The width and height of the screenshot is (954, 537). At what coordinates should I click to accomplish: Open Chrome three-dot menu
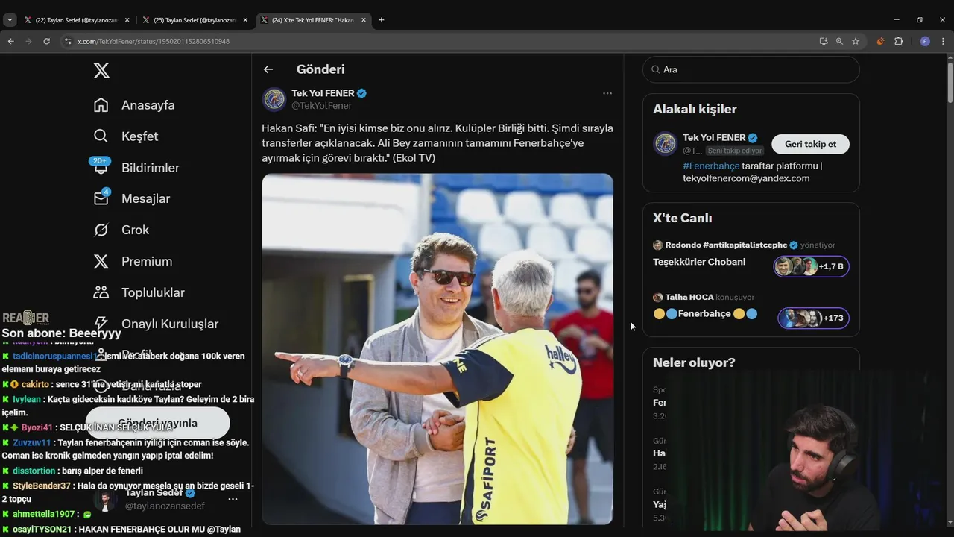click(x=944, y=41)
